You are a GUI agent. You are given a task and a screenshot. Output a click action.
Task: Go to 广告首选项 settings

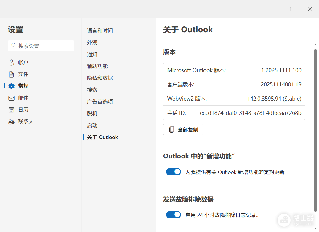pos(100,102)
